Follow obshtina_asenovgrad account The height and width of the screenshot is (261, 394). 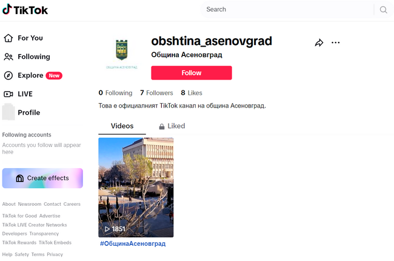[192, 73]
